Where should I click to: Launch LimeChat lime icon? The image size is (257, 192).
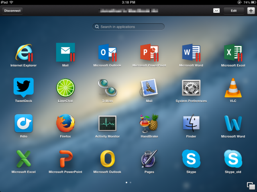(65, 88)
